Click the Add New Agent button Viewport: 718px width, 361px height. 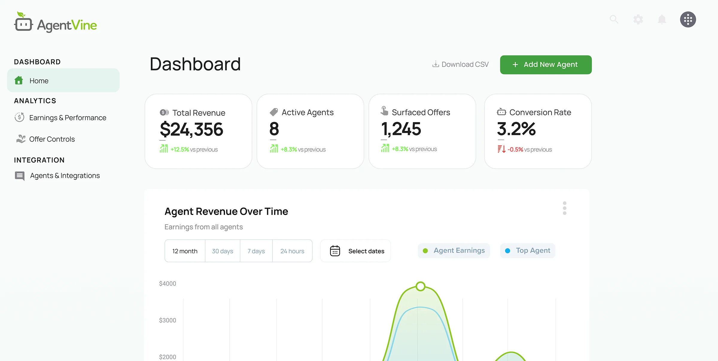[x=545, y=65]
